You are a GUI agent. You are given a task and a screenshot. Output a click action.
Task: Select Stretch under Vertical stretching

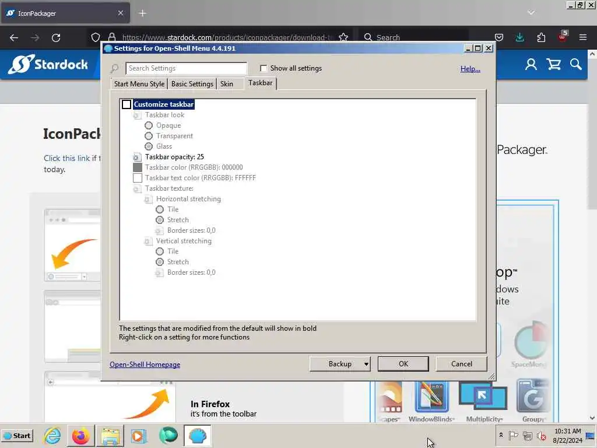[160, 262]
